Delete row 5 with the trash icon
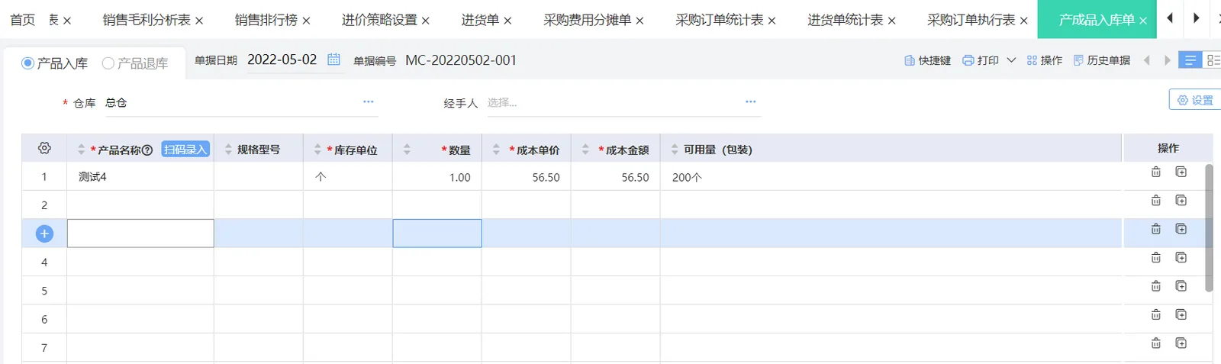Screen dimensions: 1221x364 pyautogui.click(x=1155, y=286)
